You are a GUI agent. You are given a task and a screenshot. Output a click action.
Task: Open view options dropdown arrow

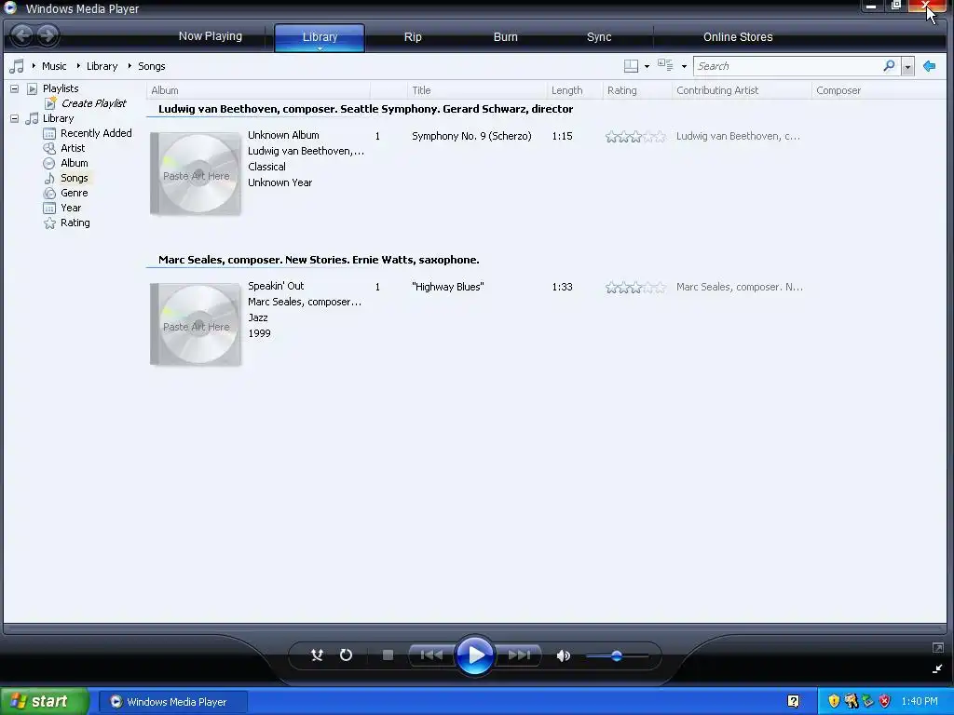pos(684,66)
